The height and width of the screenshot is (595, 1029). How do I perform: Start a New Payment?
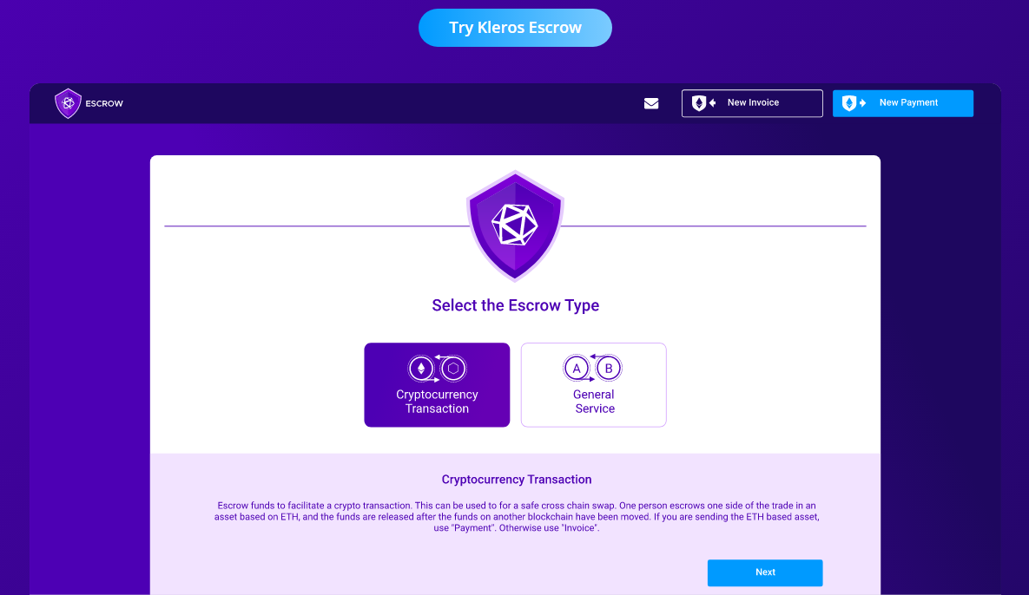pyautogui.click(x=903, y=103)
